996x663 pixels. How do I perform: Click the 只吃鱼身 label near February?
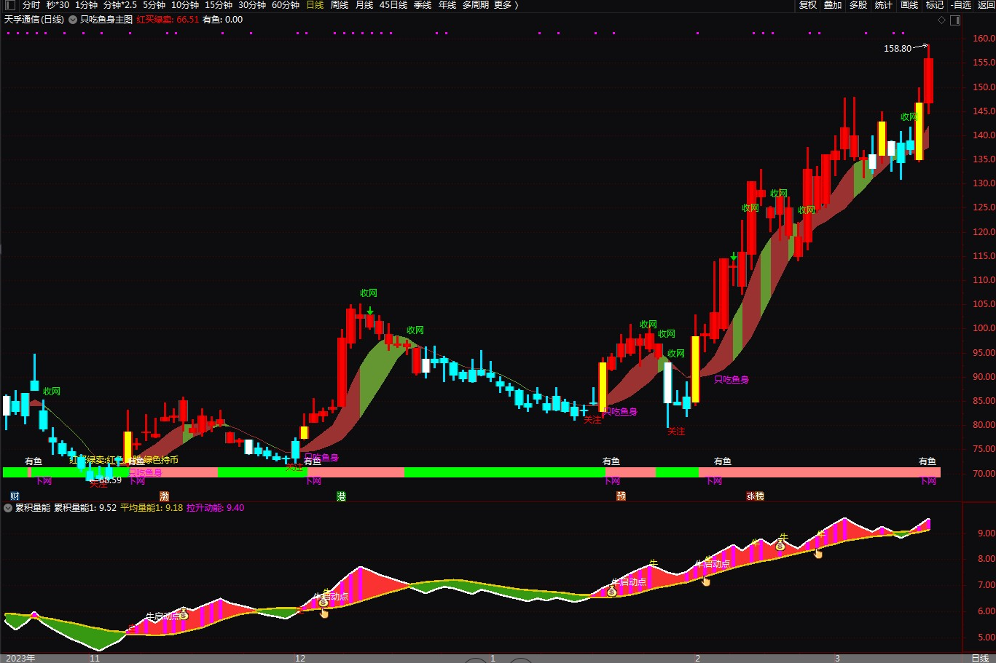point(731,380)
